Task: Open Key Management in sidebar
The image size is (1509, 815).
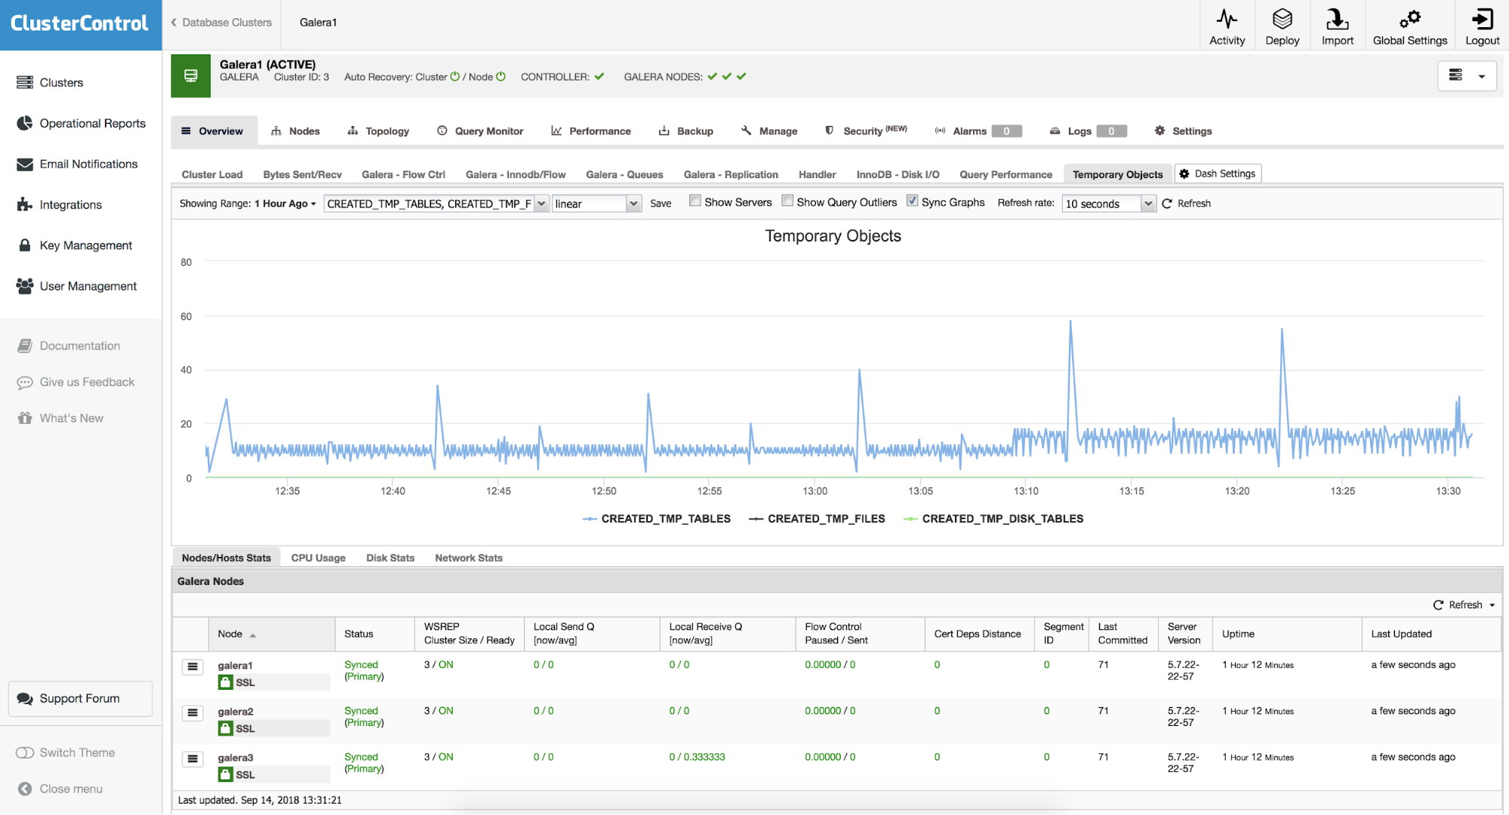Action: coord(74,245)
